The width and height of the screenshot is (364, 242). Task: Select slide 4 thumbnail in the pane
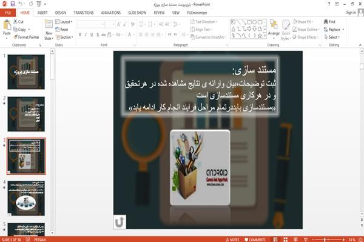[26, 198]
